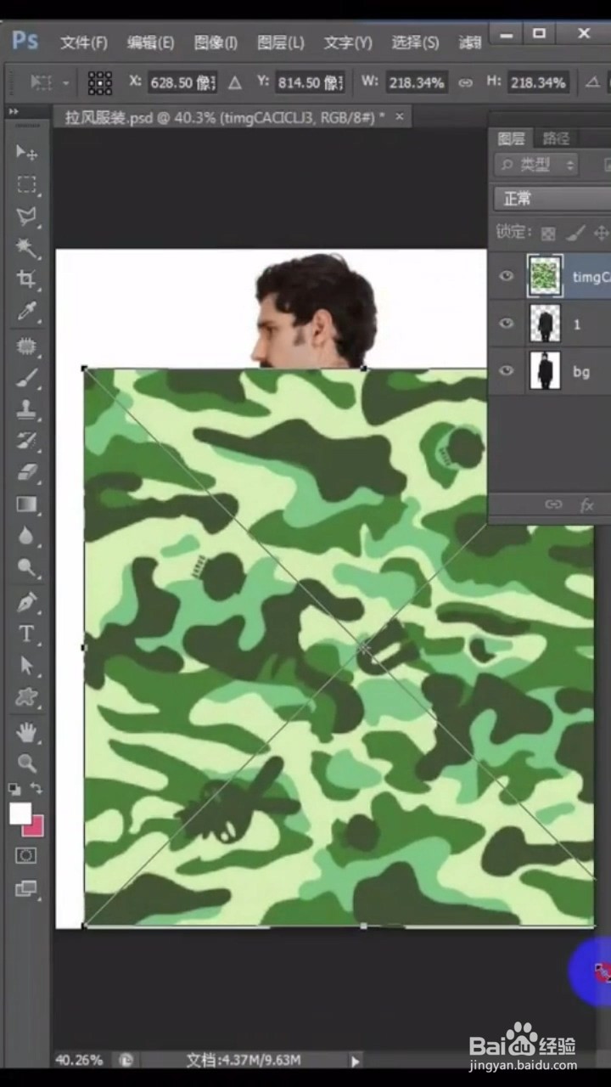
Task: Switch to the 路径 panel tab
Action: coord(557,138)
